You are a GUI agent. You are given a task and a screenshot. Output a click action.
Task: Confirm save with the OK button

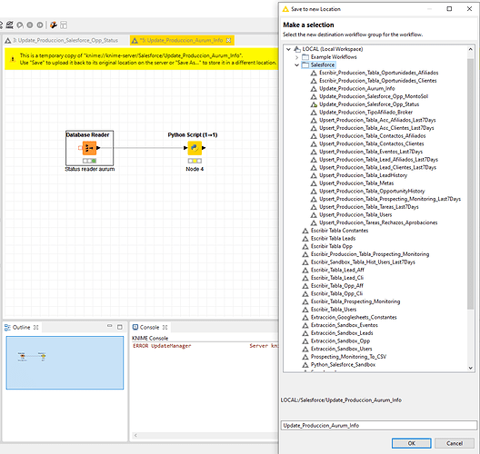click(x=412, y=443)
